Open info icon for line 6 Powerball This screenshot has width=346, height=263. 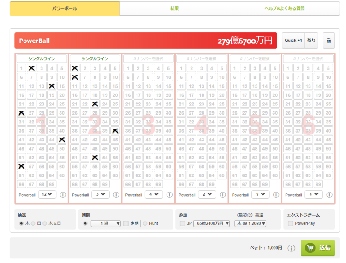[329, 195]
